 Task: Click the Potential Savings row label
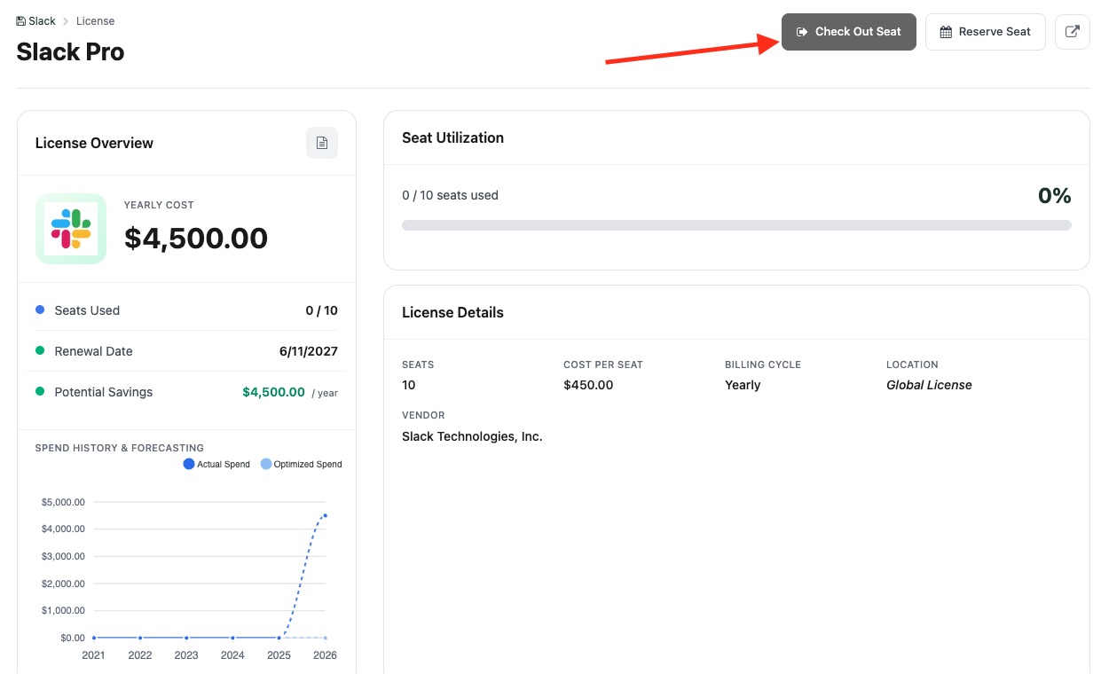coord(103,392)
